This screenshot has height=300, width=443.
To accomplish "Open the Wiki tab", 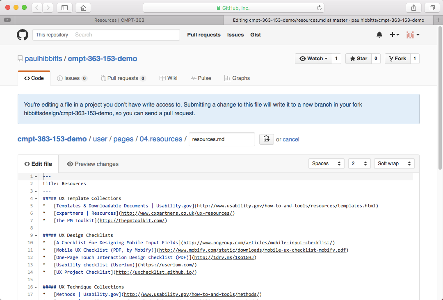I will 169,78.
